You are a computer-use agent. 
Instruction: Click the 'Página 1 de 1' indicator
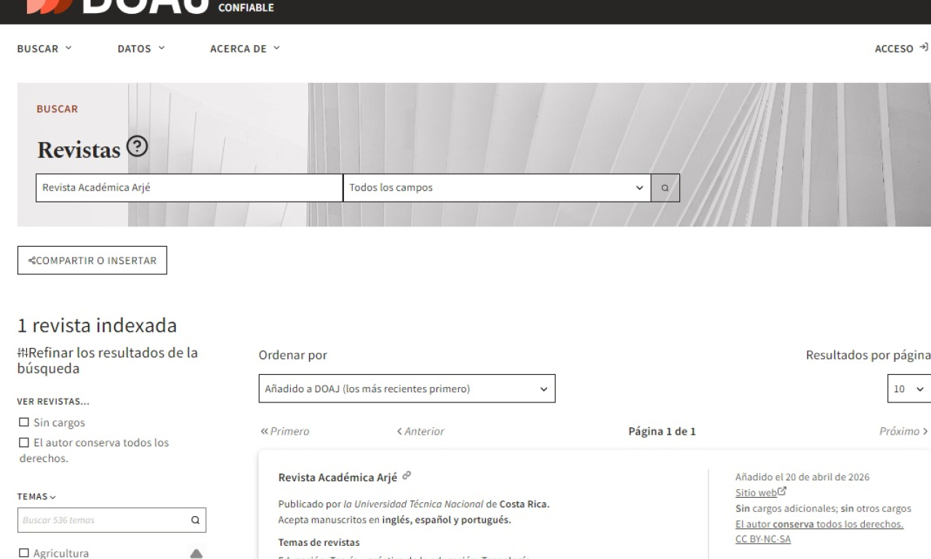pyautogui.click(x=662, y=431)
